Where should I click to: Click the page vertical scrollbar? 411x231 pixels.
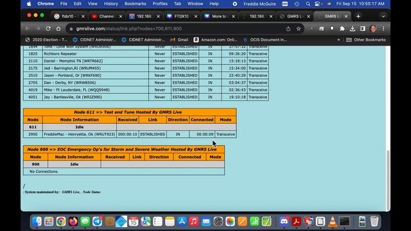coord(388,180)
